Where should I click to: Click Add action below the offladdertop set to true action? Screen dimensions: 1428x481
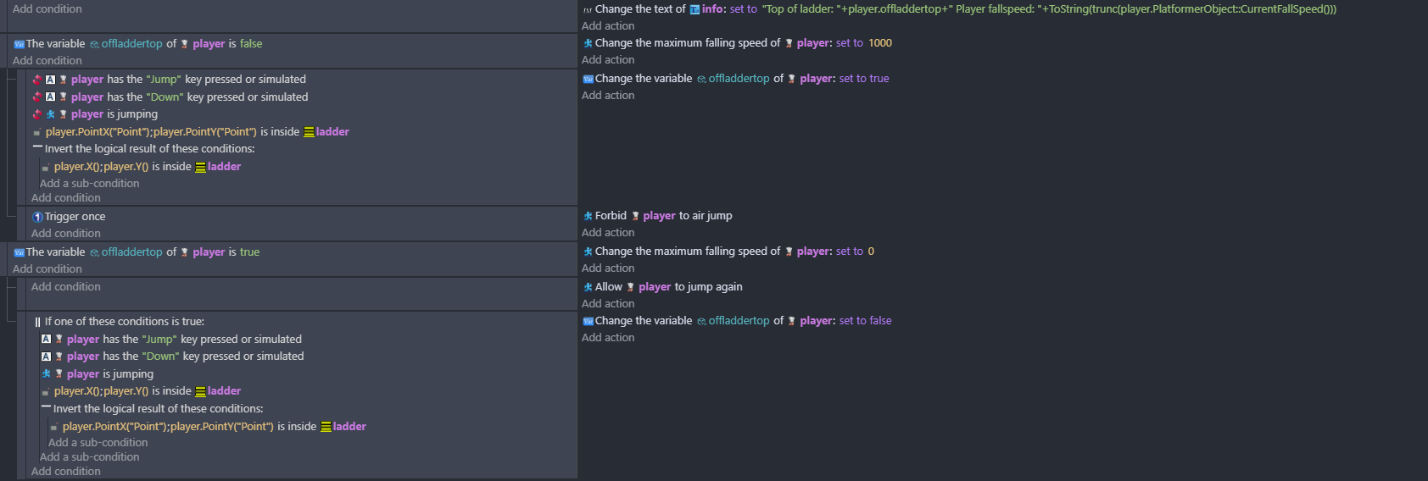(608, 96)
